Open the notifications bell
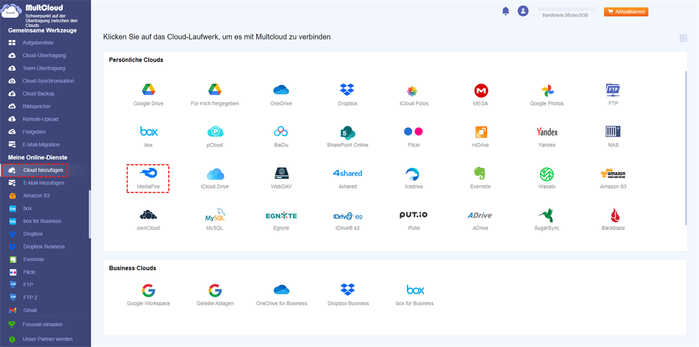Screen dimensions: 699x347 click(x=506, y=11)
